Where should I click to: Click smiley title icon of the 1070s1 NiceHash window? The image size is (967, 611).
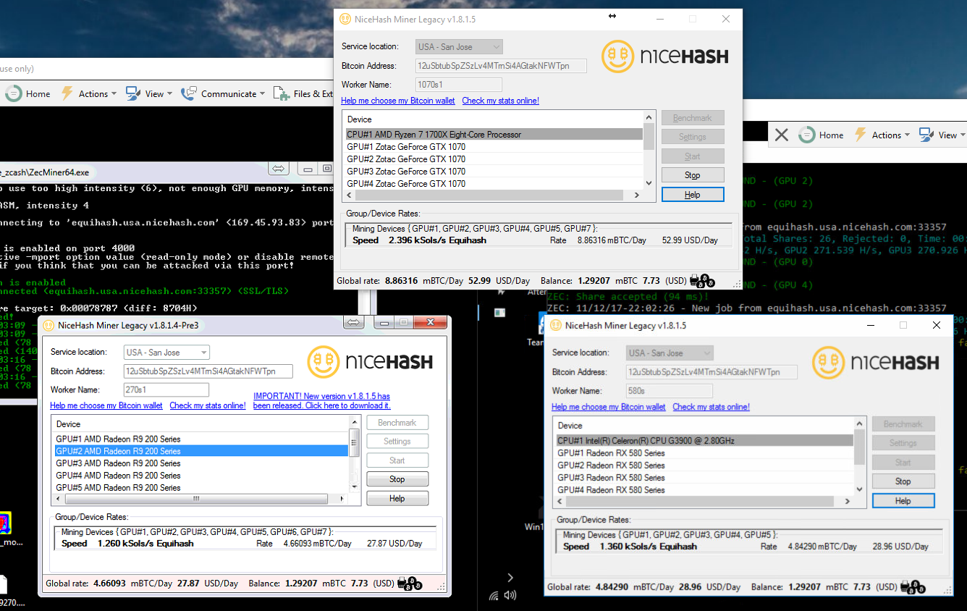(x=344, y=19)
